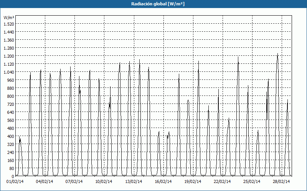Click the 07/02/14 date label
Viewport: 307px width, 191px height.
(74, 182)
